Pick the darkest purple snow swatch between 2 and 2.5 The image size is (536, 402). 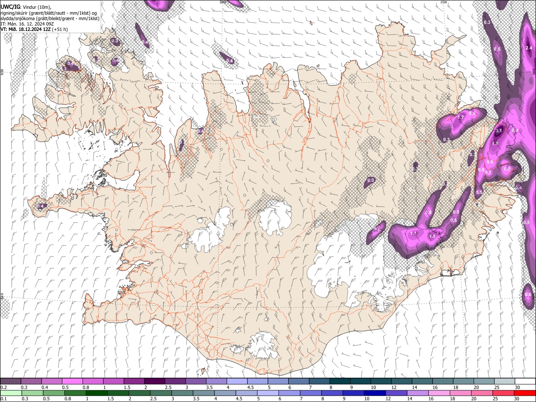(x=155, y=381)
